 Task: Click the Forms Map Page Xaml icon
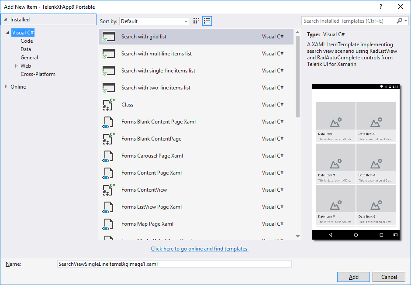pos(108,224)
